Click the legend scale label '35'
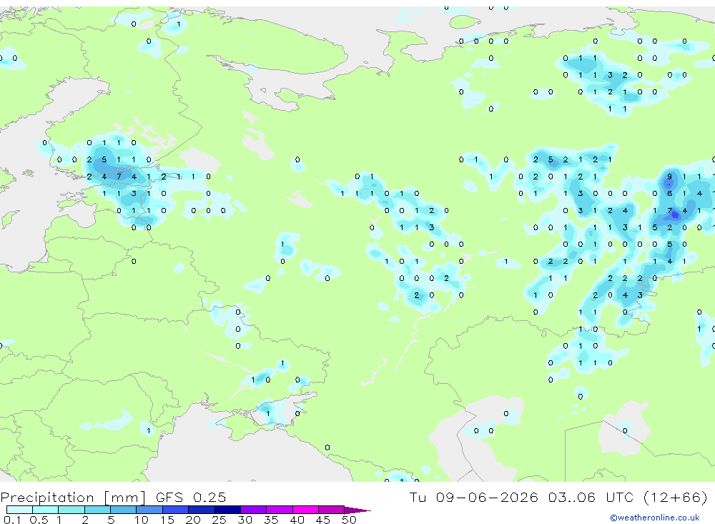The height and width of the screenshot is (524, 715). [x=271, y=520]
